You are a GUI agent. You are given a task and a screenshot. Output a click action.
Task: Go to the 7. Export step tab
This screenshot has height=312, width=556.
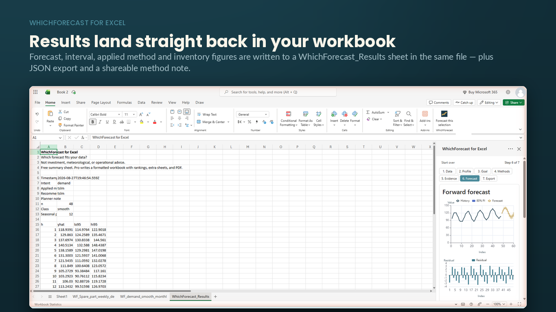(x=489, y=179)
